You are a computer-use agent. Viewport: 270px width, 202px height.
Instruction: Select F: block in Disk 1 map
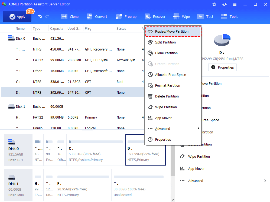[83, 185]
